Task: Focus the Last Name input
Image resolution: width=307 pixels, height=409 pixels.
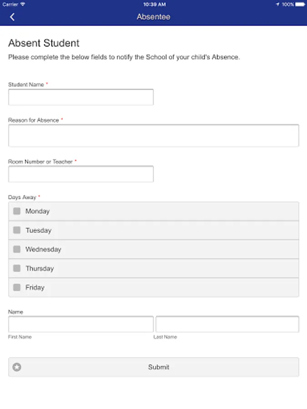Action: (227, 324)
